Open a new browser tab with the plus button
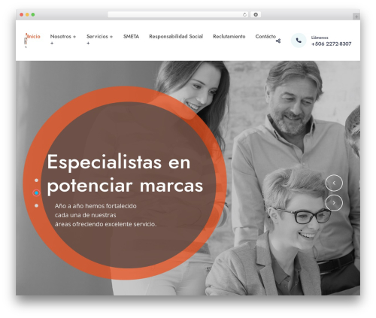This screenshot has width=376, height=318. pyautogui.click(x=356, y=17)
